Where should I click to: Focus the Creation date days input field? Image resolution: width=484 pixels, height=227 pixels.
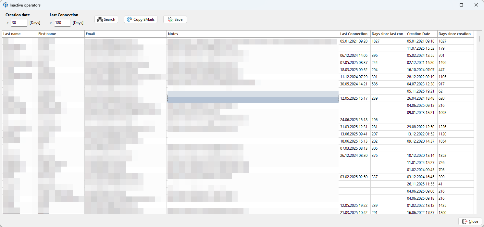coord(19,23)
